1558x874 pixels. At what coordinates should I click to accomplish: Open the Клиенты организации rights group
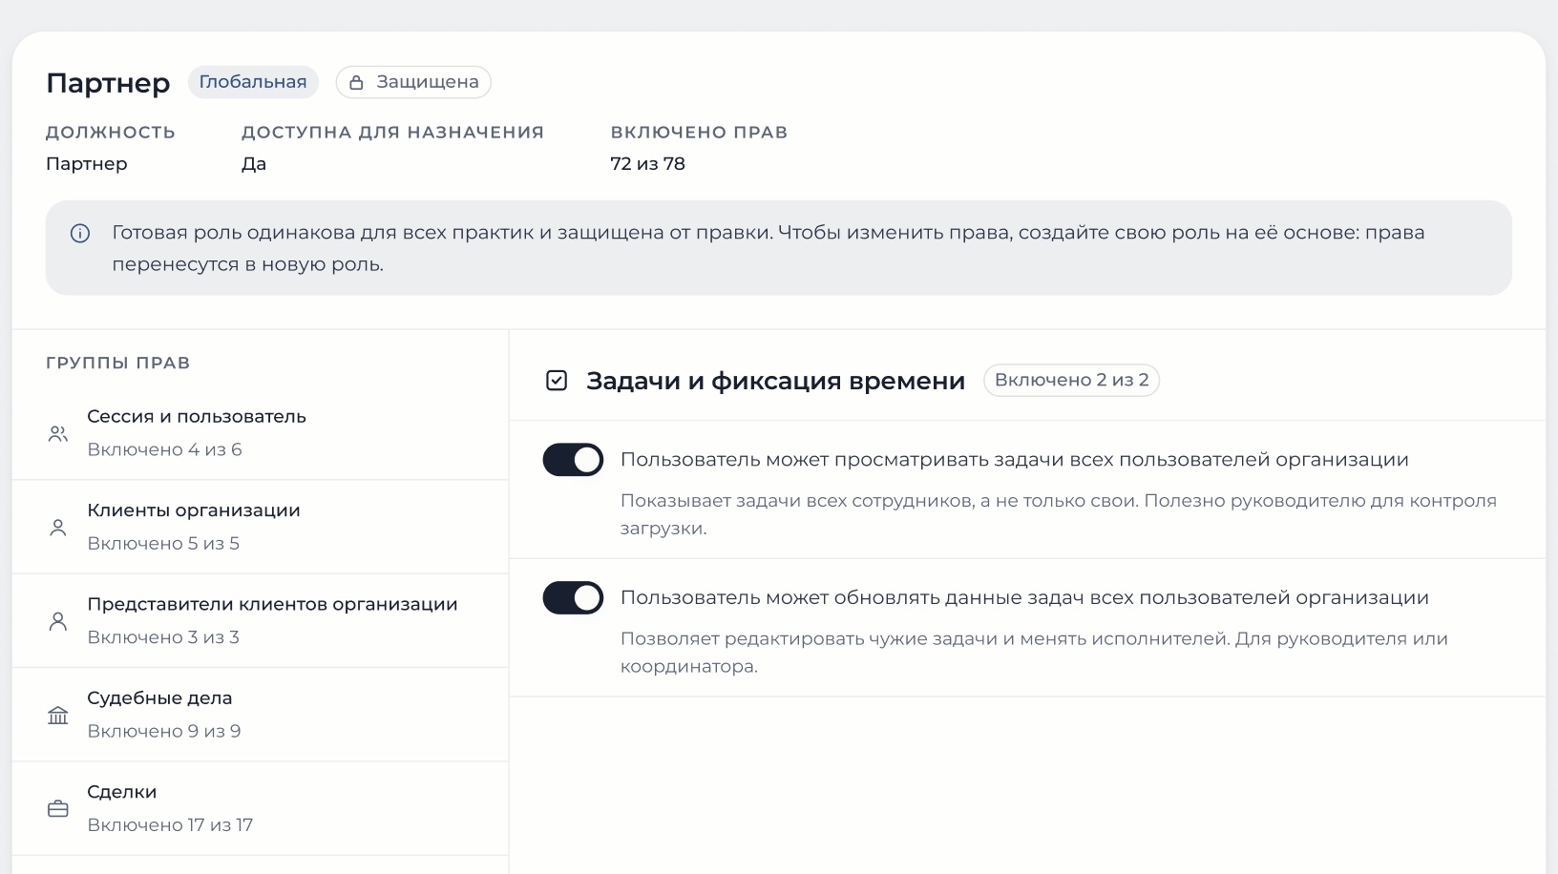[x=260, y=527]
